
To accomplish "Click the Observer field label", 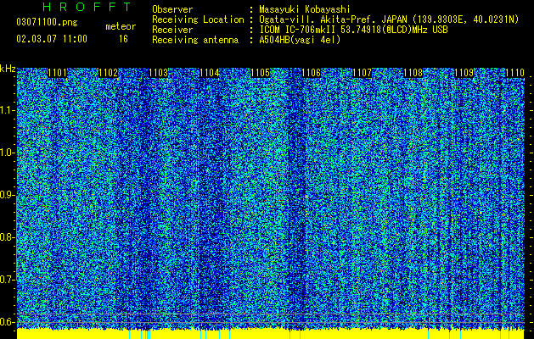I will click(172, 9).
